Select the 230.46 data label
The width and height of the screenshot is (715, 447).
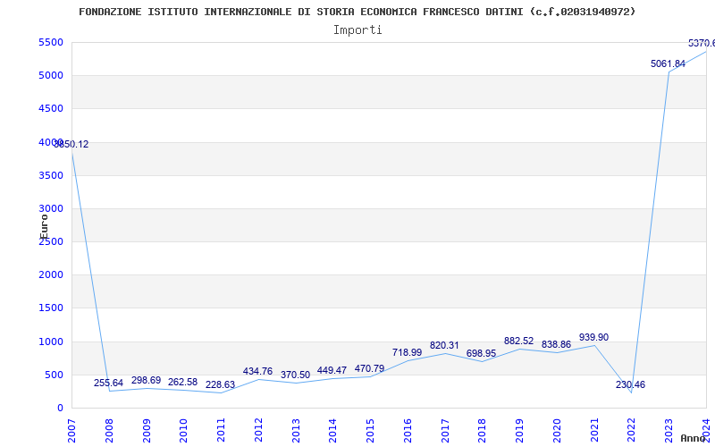point(631,385)
